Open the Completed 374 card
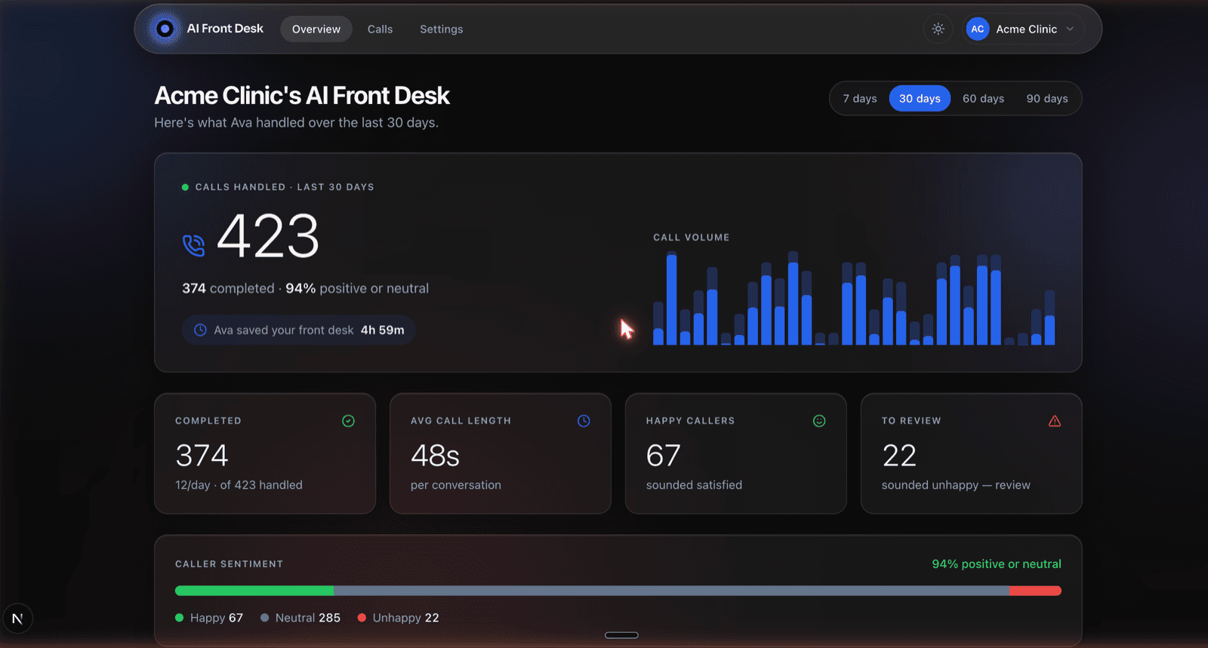The image size is (1208, 648). [265, 453]
